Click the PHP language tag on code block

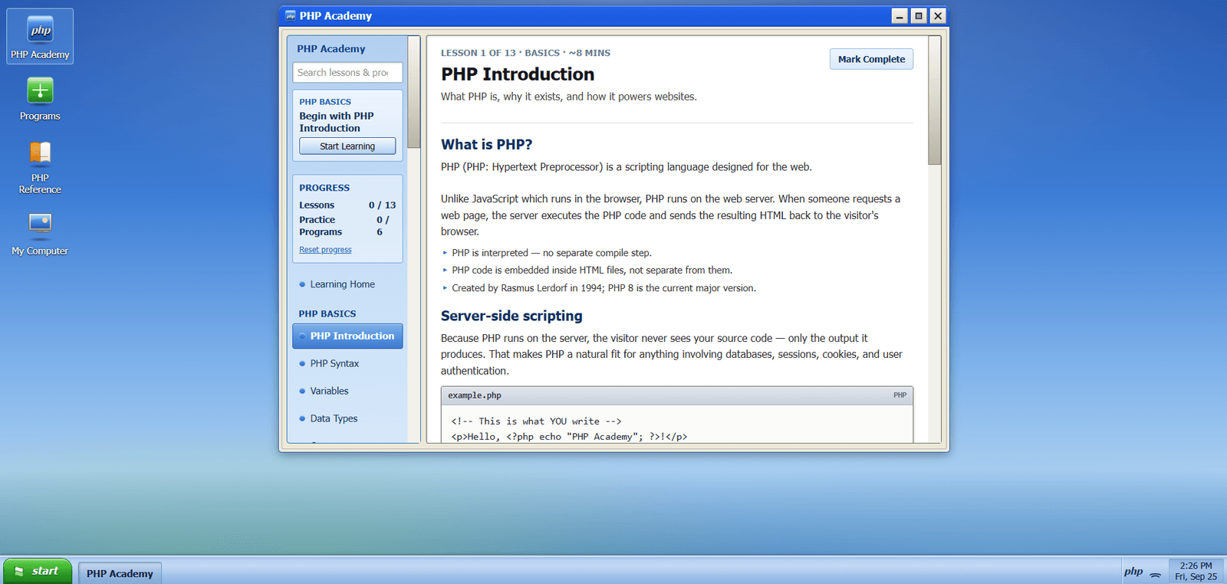point(900,395)
